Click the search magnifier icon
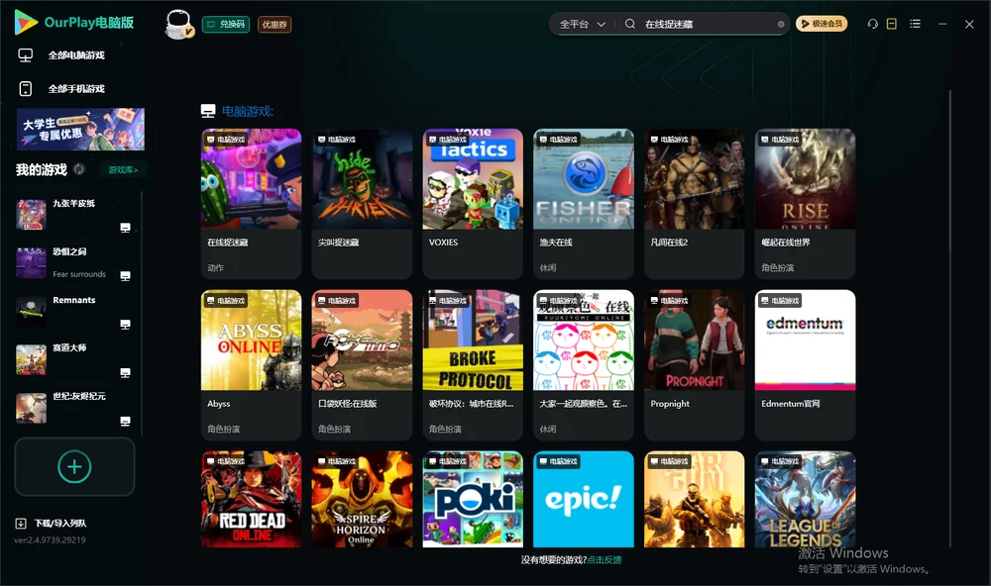The width and height of the screenshot is (991, 586). 630,24
